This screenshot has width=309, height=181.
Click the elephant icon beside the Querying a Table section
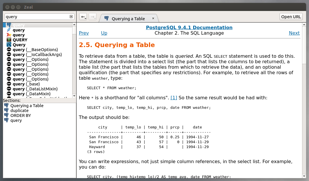(7, 106)
